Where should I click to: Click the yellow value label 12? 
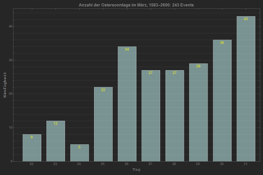55,123
